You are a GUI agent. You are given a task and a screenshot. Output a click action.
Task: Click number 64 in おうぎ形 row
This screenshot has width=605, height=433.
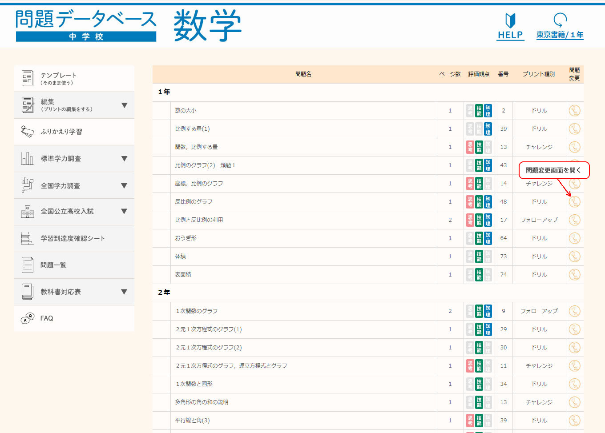tap(504, 238)
